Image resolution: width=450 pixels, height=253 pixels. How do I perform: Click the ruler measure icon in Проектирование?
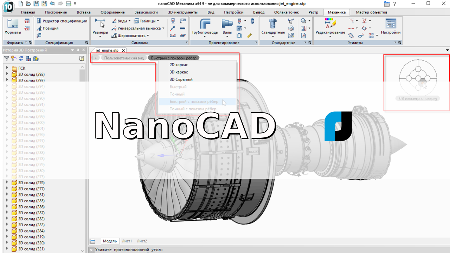click(x=250, y=35)
